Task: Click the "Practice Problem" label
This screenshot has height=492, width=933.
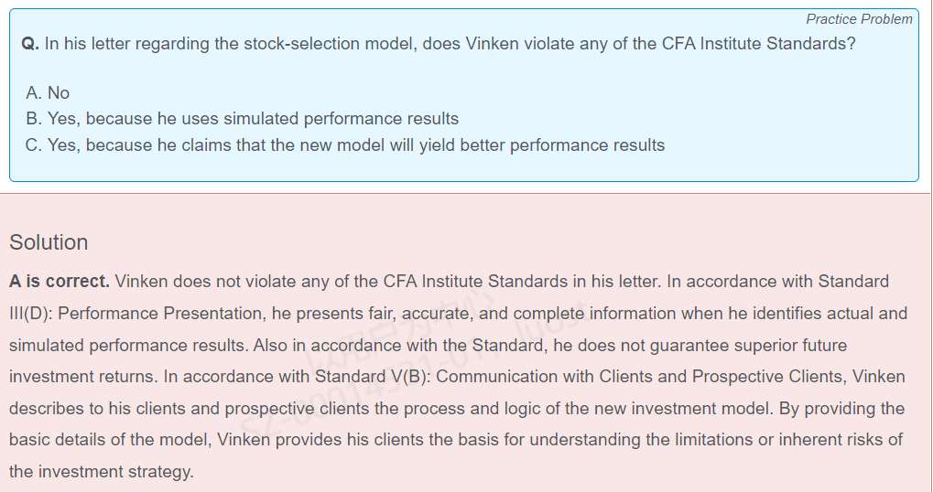Action: point(859,19)
